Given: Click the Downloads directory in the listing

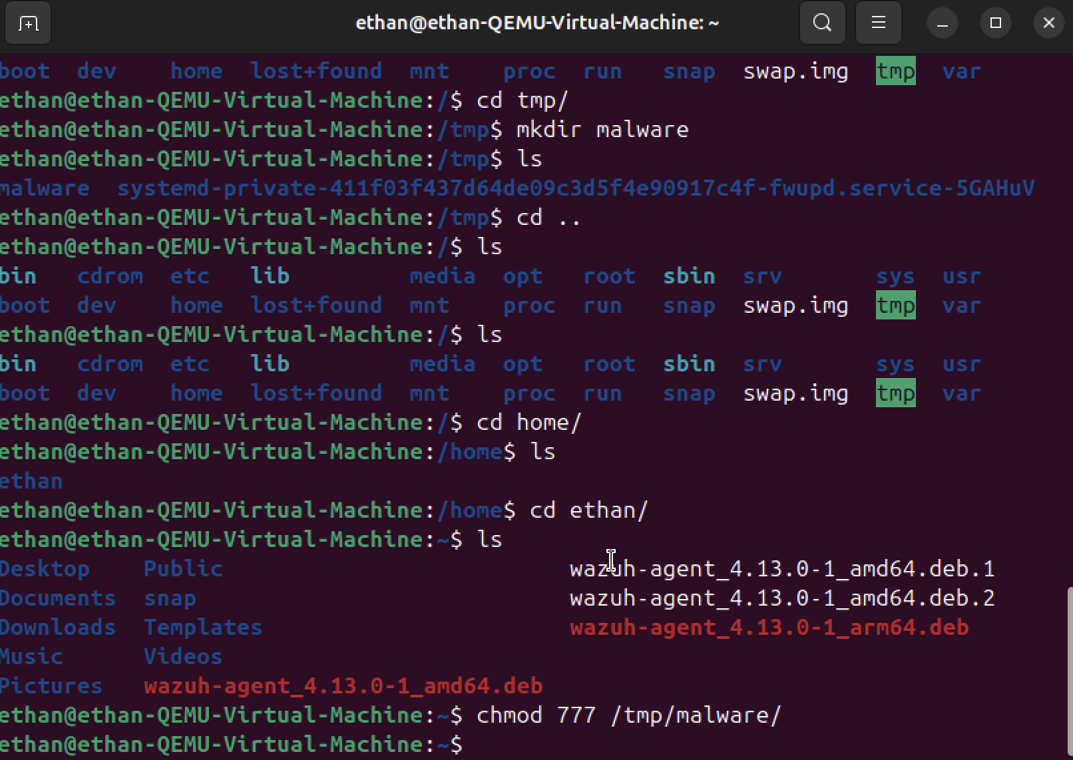Looking at the screenshot, I should (58, 628).
